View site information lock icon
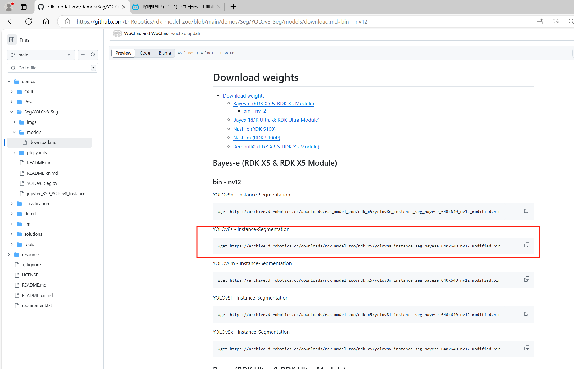 [68, 21]
